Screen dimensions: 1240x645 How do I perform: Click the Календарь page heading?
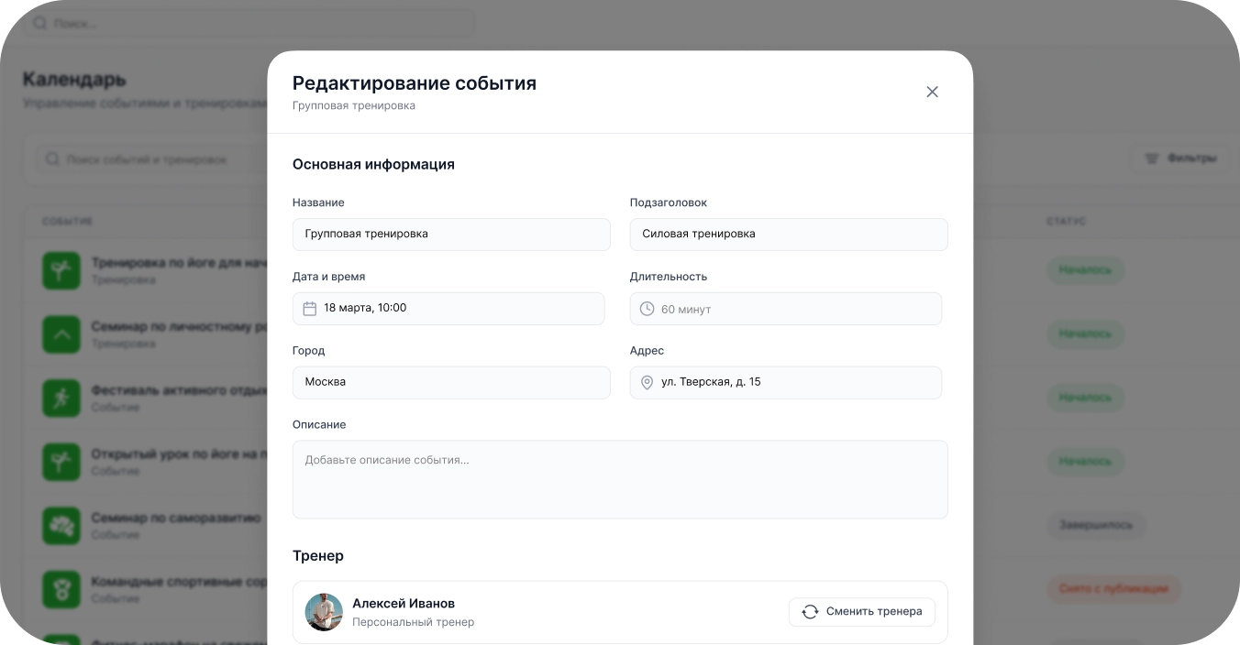(x=74, y=80)
